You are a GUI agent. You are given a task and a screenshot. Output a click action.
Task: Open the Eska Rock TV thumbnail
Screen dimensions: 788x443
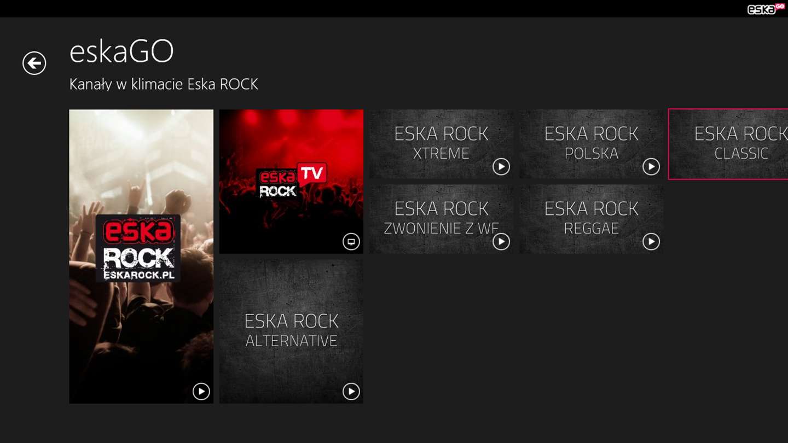tap(291, 182)
